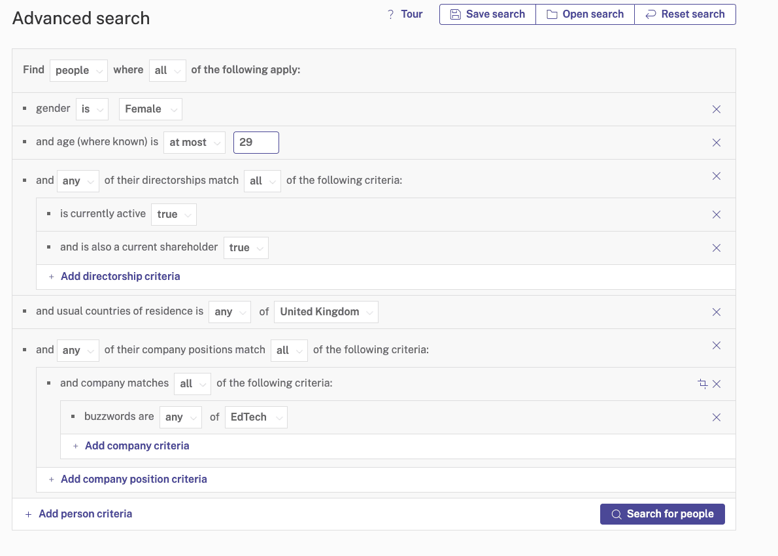
Task: Open the buzzwords 'any' dropdown
Action: point(180,417)
